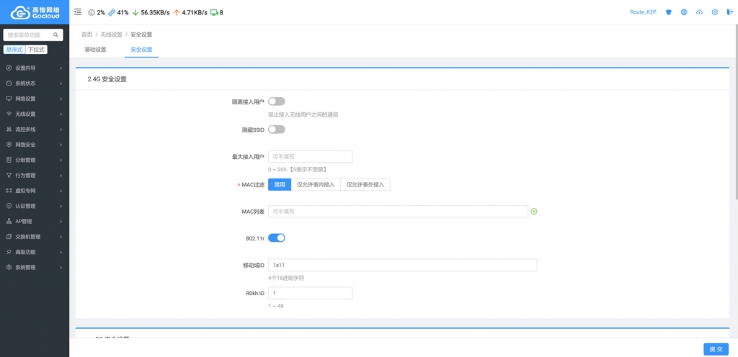Open the 认证管理 sidebar menu

35,206
